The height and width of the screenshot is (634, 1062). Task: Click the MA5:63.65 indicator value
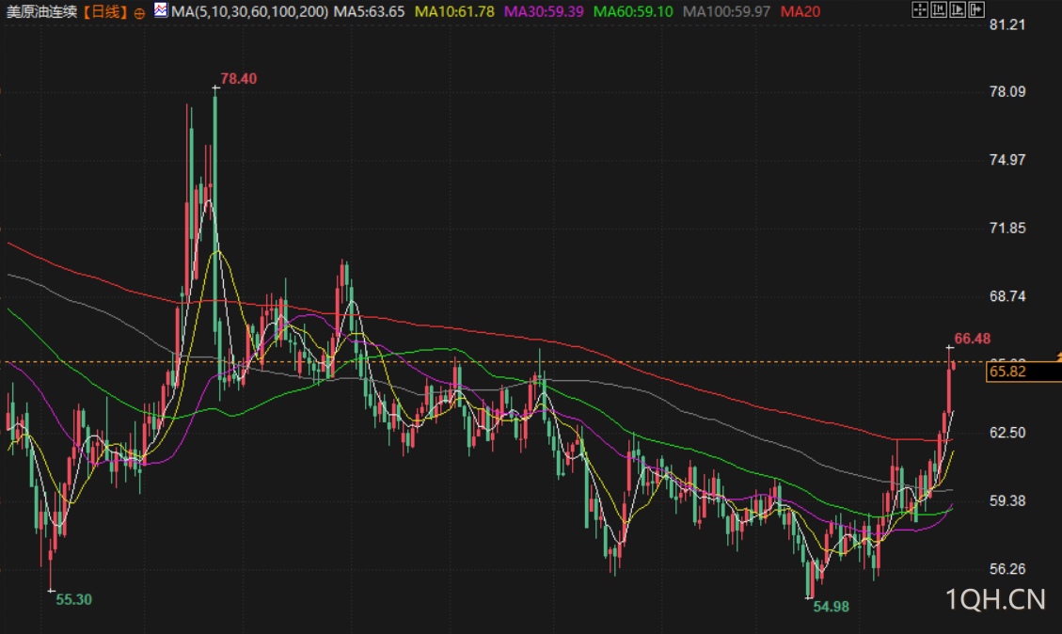pos(369,11)
